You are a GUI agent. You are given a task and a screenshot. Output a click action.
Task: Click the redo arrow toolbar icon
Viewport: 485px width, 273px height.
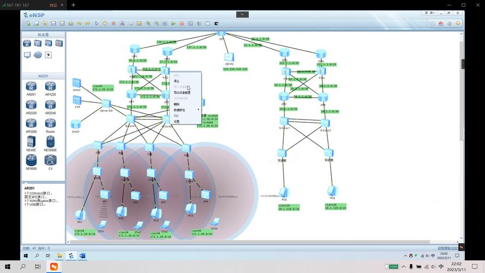pyautogui.click(x=88, y=23)
